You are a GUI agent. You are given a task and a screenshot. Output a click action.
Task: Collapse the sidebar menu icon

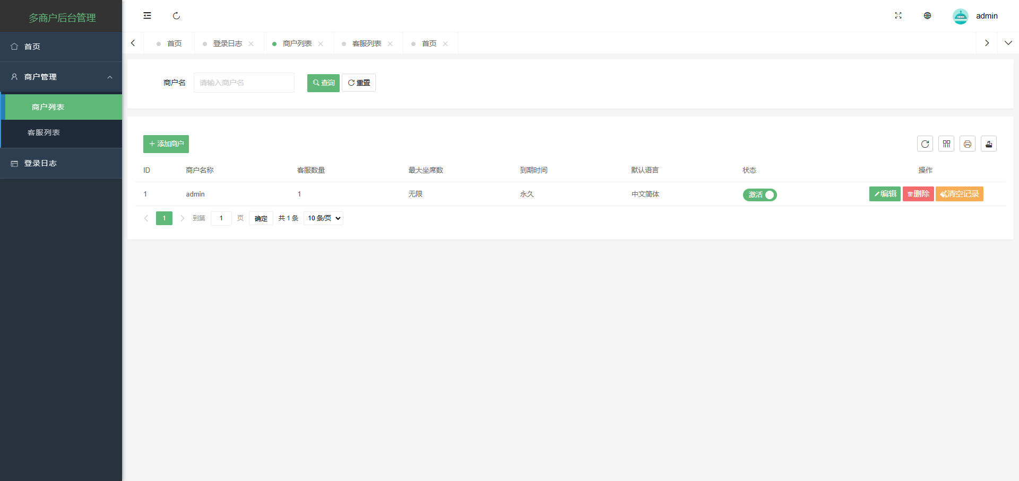pos(147,15)
